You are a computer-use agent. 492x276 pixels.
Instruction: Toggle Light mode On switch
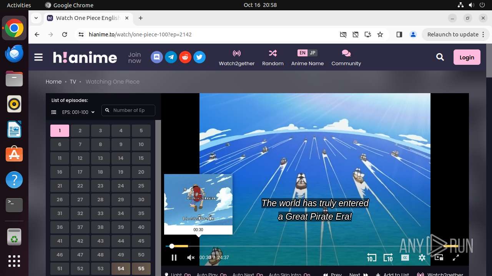coord(178,274)
